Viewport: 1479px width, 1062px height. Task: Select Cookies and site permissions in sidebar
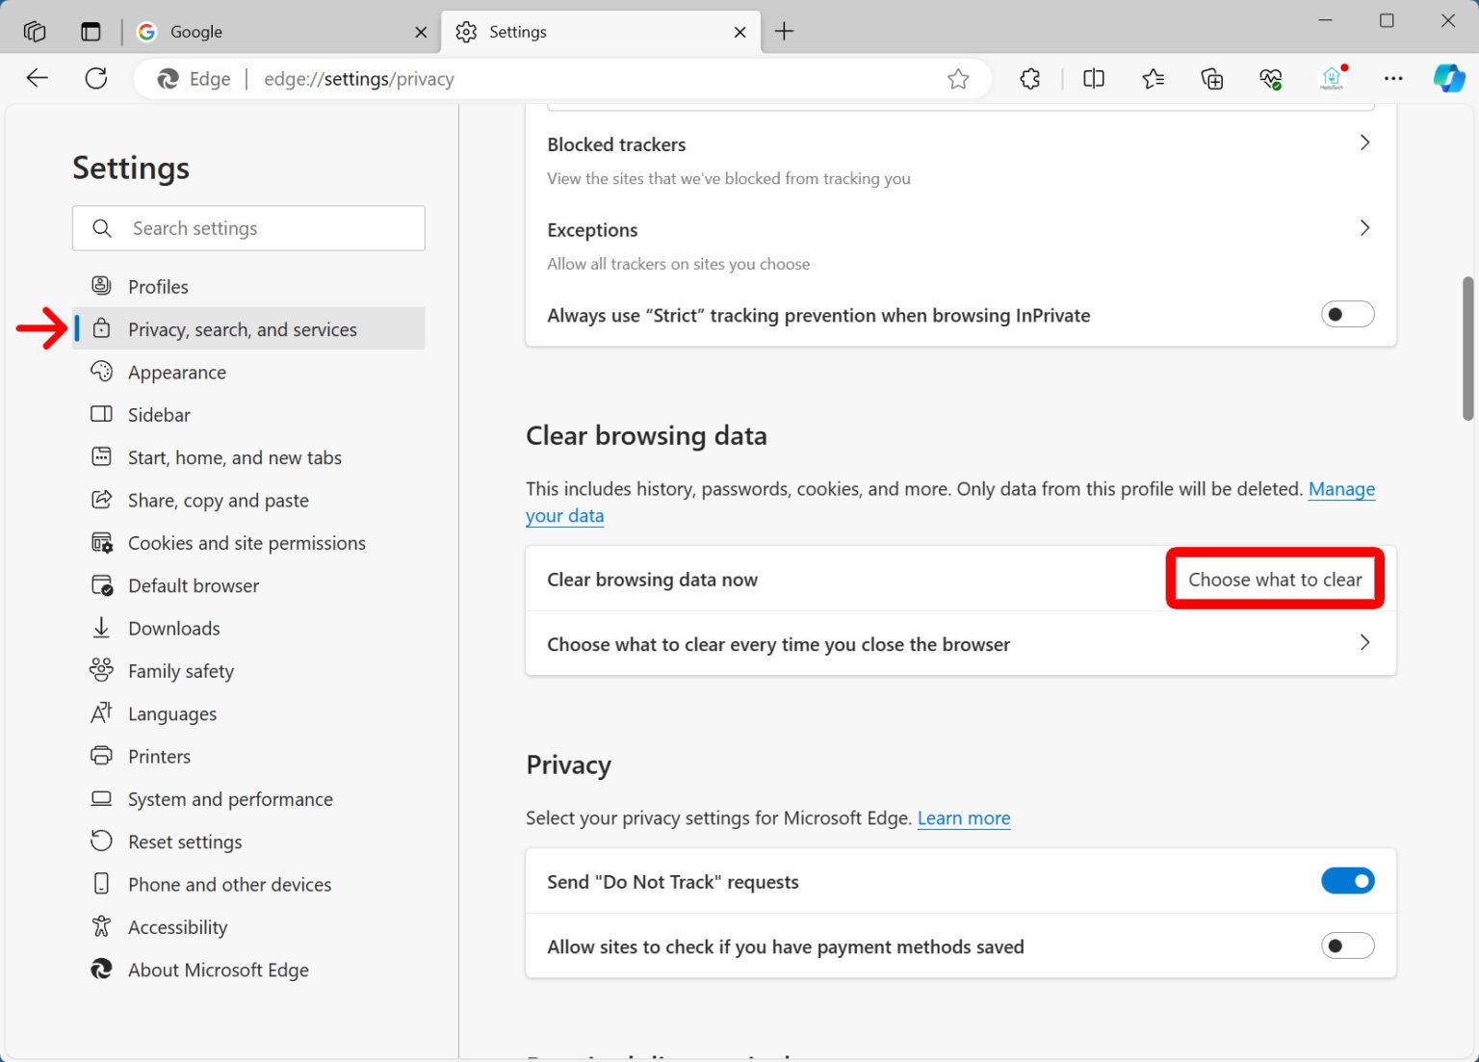point(246,542)
